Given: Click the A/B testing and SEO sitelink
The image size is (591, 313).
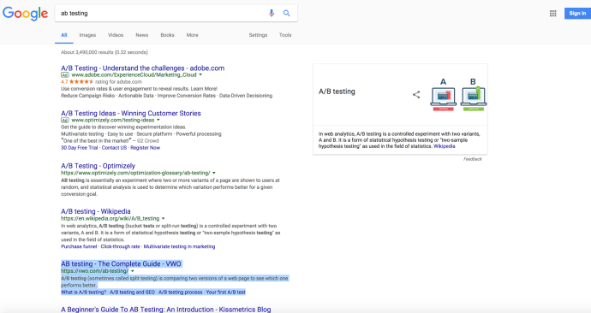Looking at the screenshot, I should (132, 292).
